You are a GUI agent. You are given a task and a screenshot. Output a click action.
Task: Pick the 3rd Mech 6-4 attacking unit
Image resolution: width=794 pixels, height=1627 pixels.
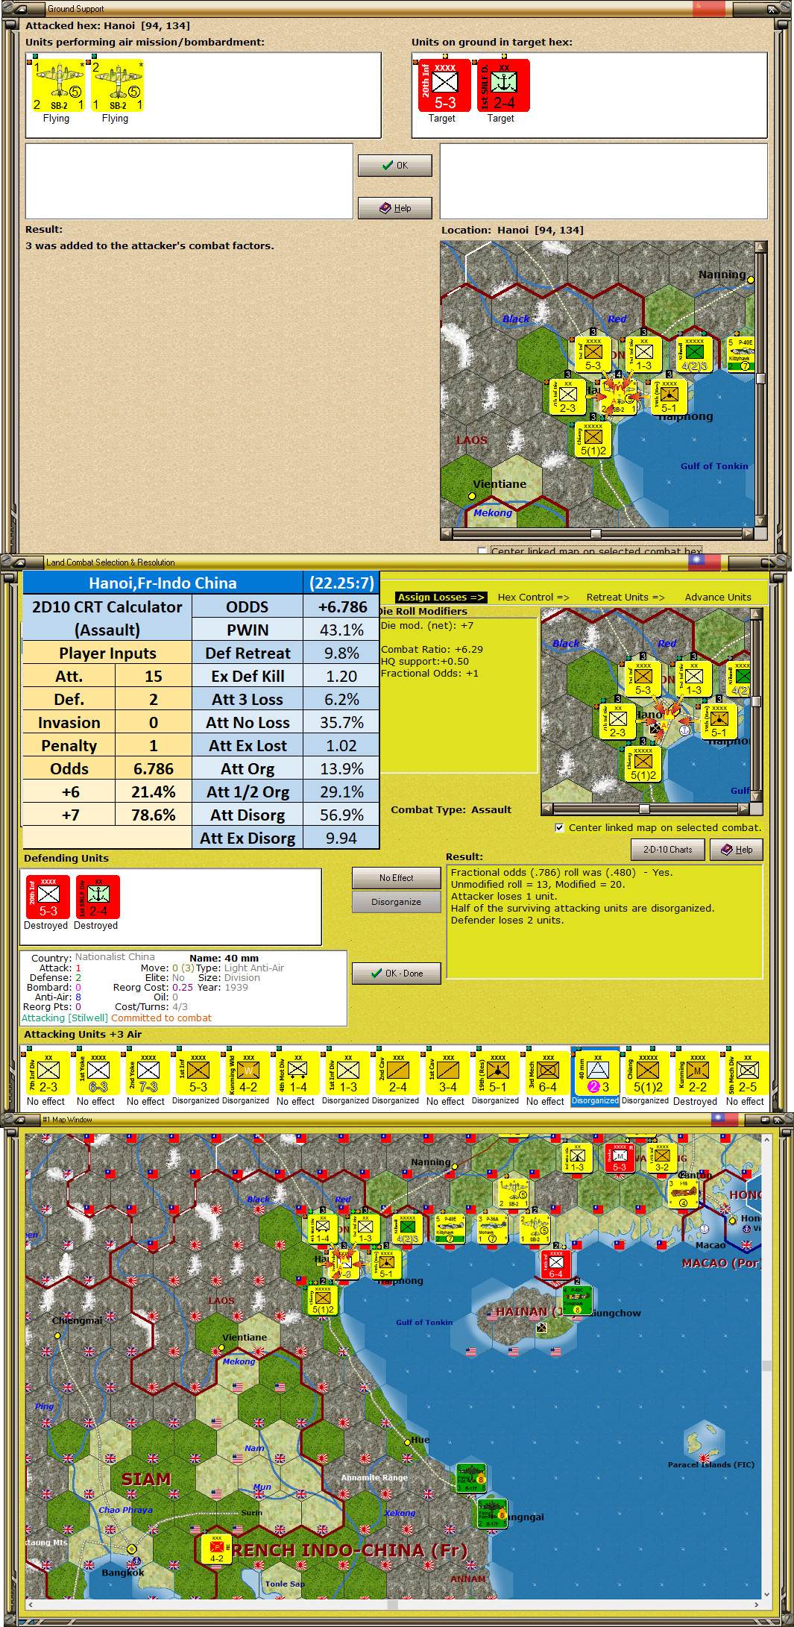(547, 1073)
